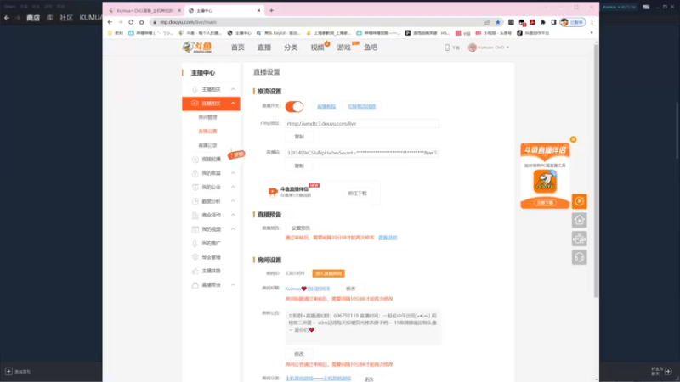Go back in the Chrome browser
Viewport: 680px width, 382px height.
point(110,22)
